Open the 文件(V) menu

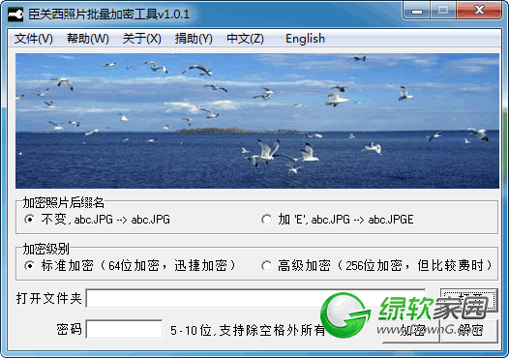pos(34,39)
